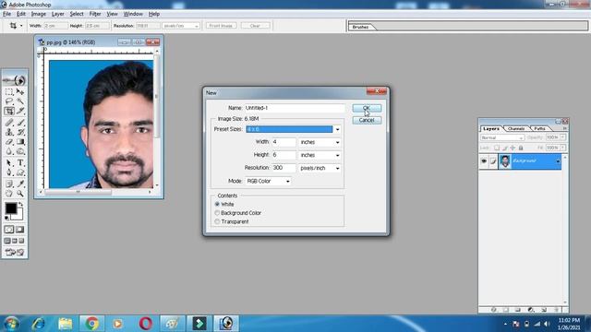Click the create new layer icon
Screen dimensions: 591x332
544,310
